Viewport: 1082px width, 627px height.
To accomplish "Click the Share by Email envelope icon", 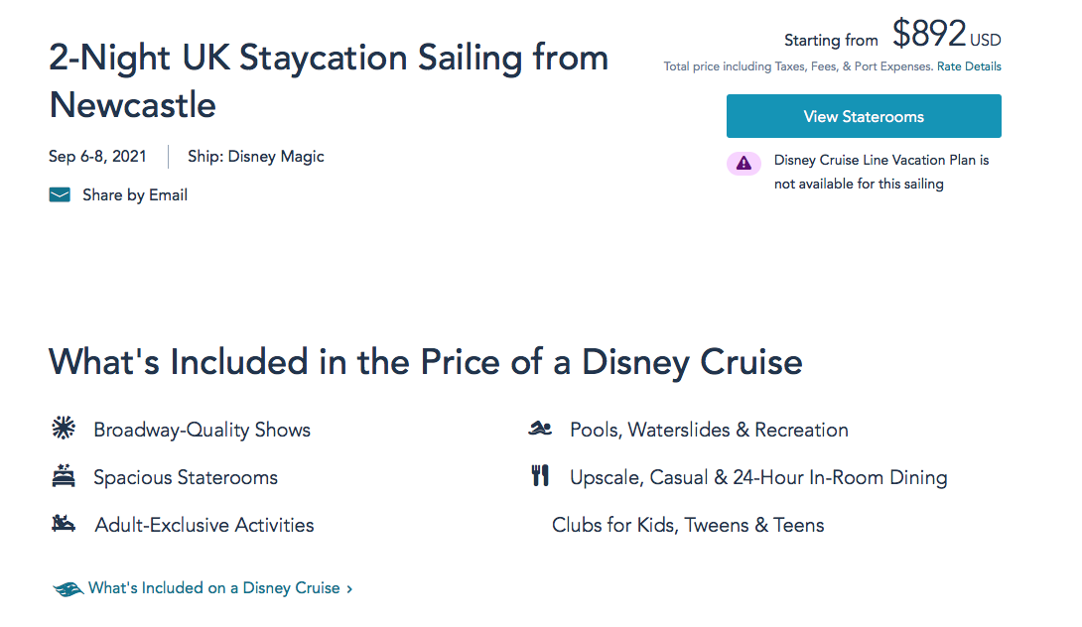I will 60,195.
